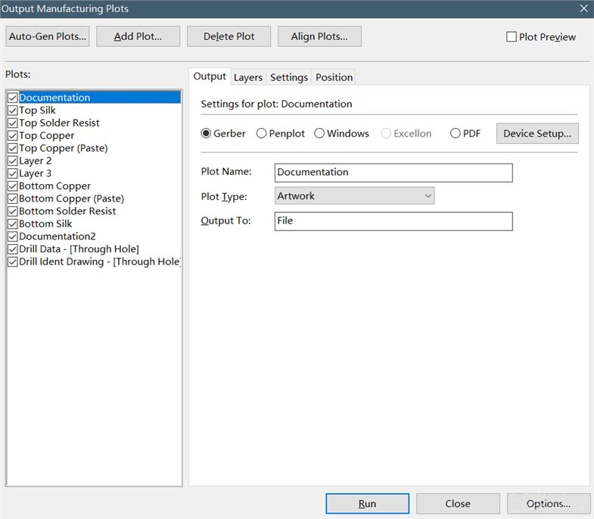
Task: Select the Top Silk plot
Action: pyautogui.click(x=37, y=111)
